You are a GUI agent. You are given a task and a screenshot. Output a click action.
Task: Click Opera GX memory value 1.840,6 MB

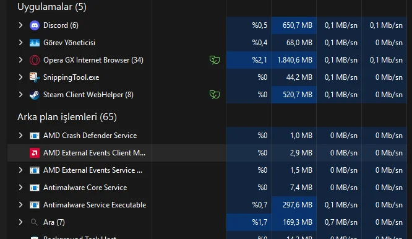tap(294, 60)
